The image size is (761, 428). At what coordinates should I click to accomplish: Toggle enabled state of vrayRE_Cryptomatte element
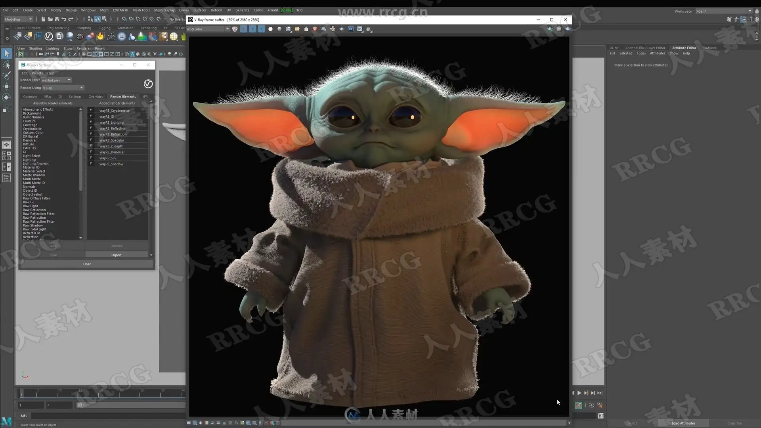coord(91,110)
